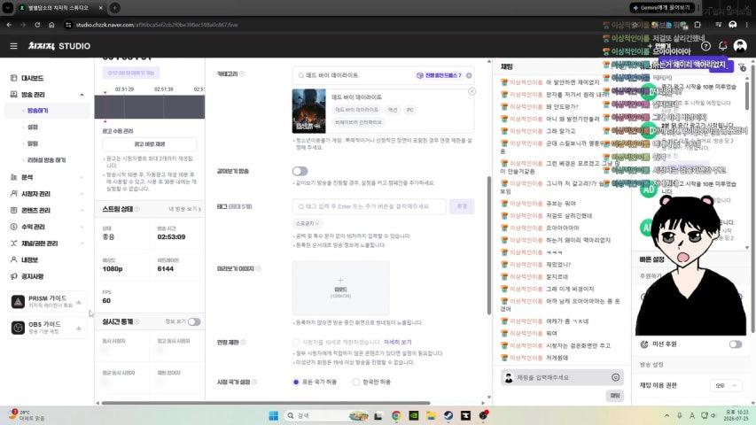The height and width of the screenshot is (425, 756).
Task: Select 방송하기 in the sidebar
Action: click(37, 111)
